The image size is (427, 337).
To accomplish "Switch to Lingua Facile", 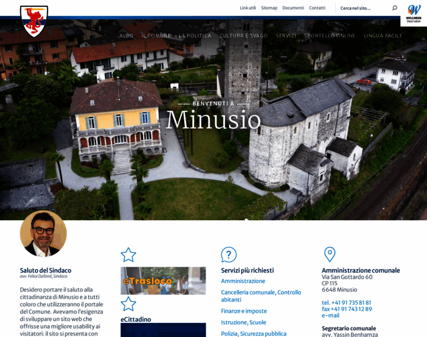I will pyautogui.click(x=383, y=35).
